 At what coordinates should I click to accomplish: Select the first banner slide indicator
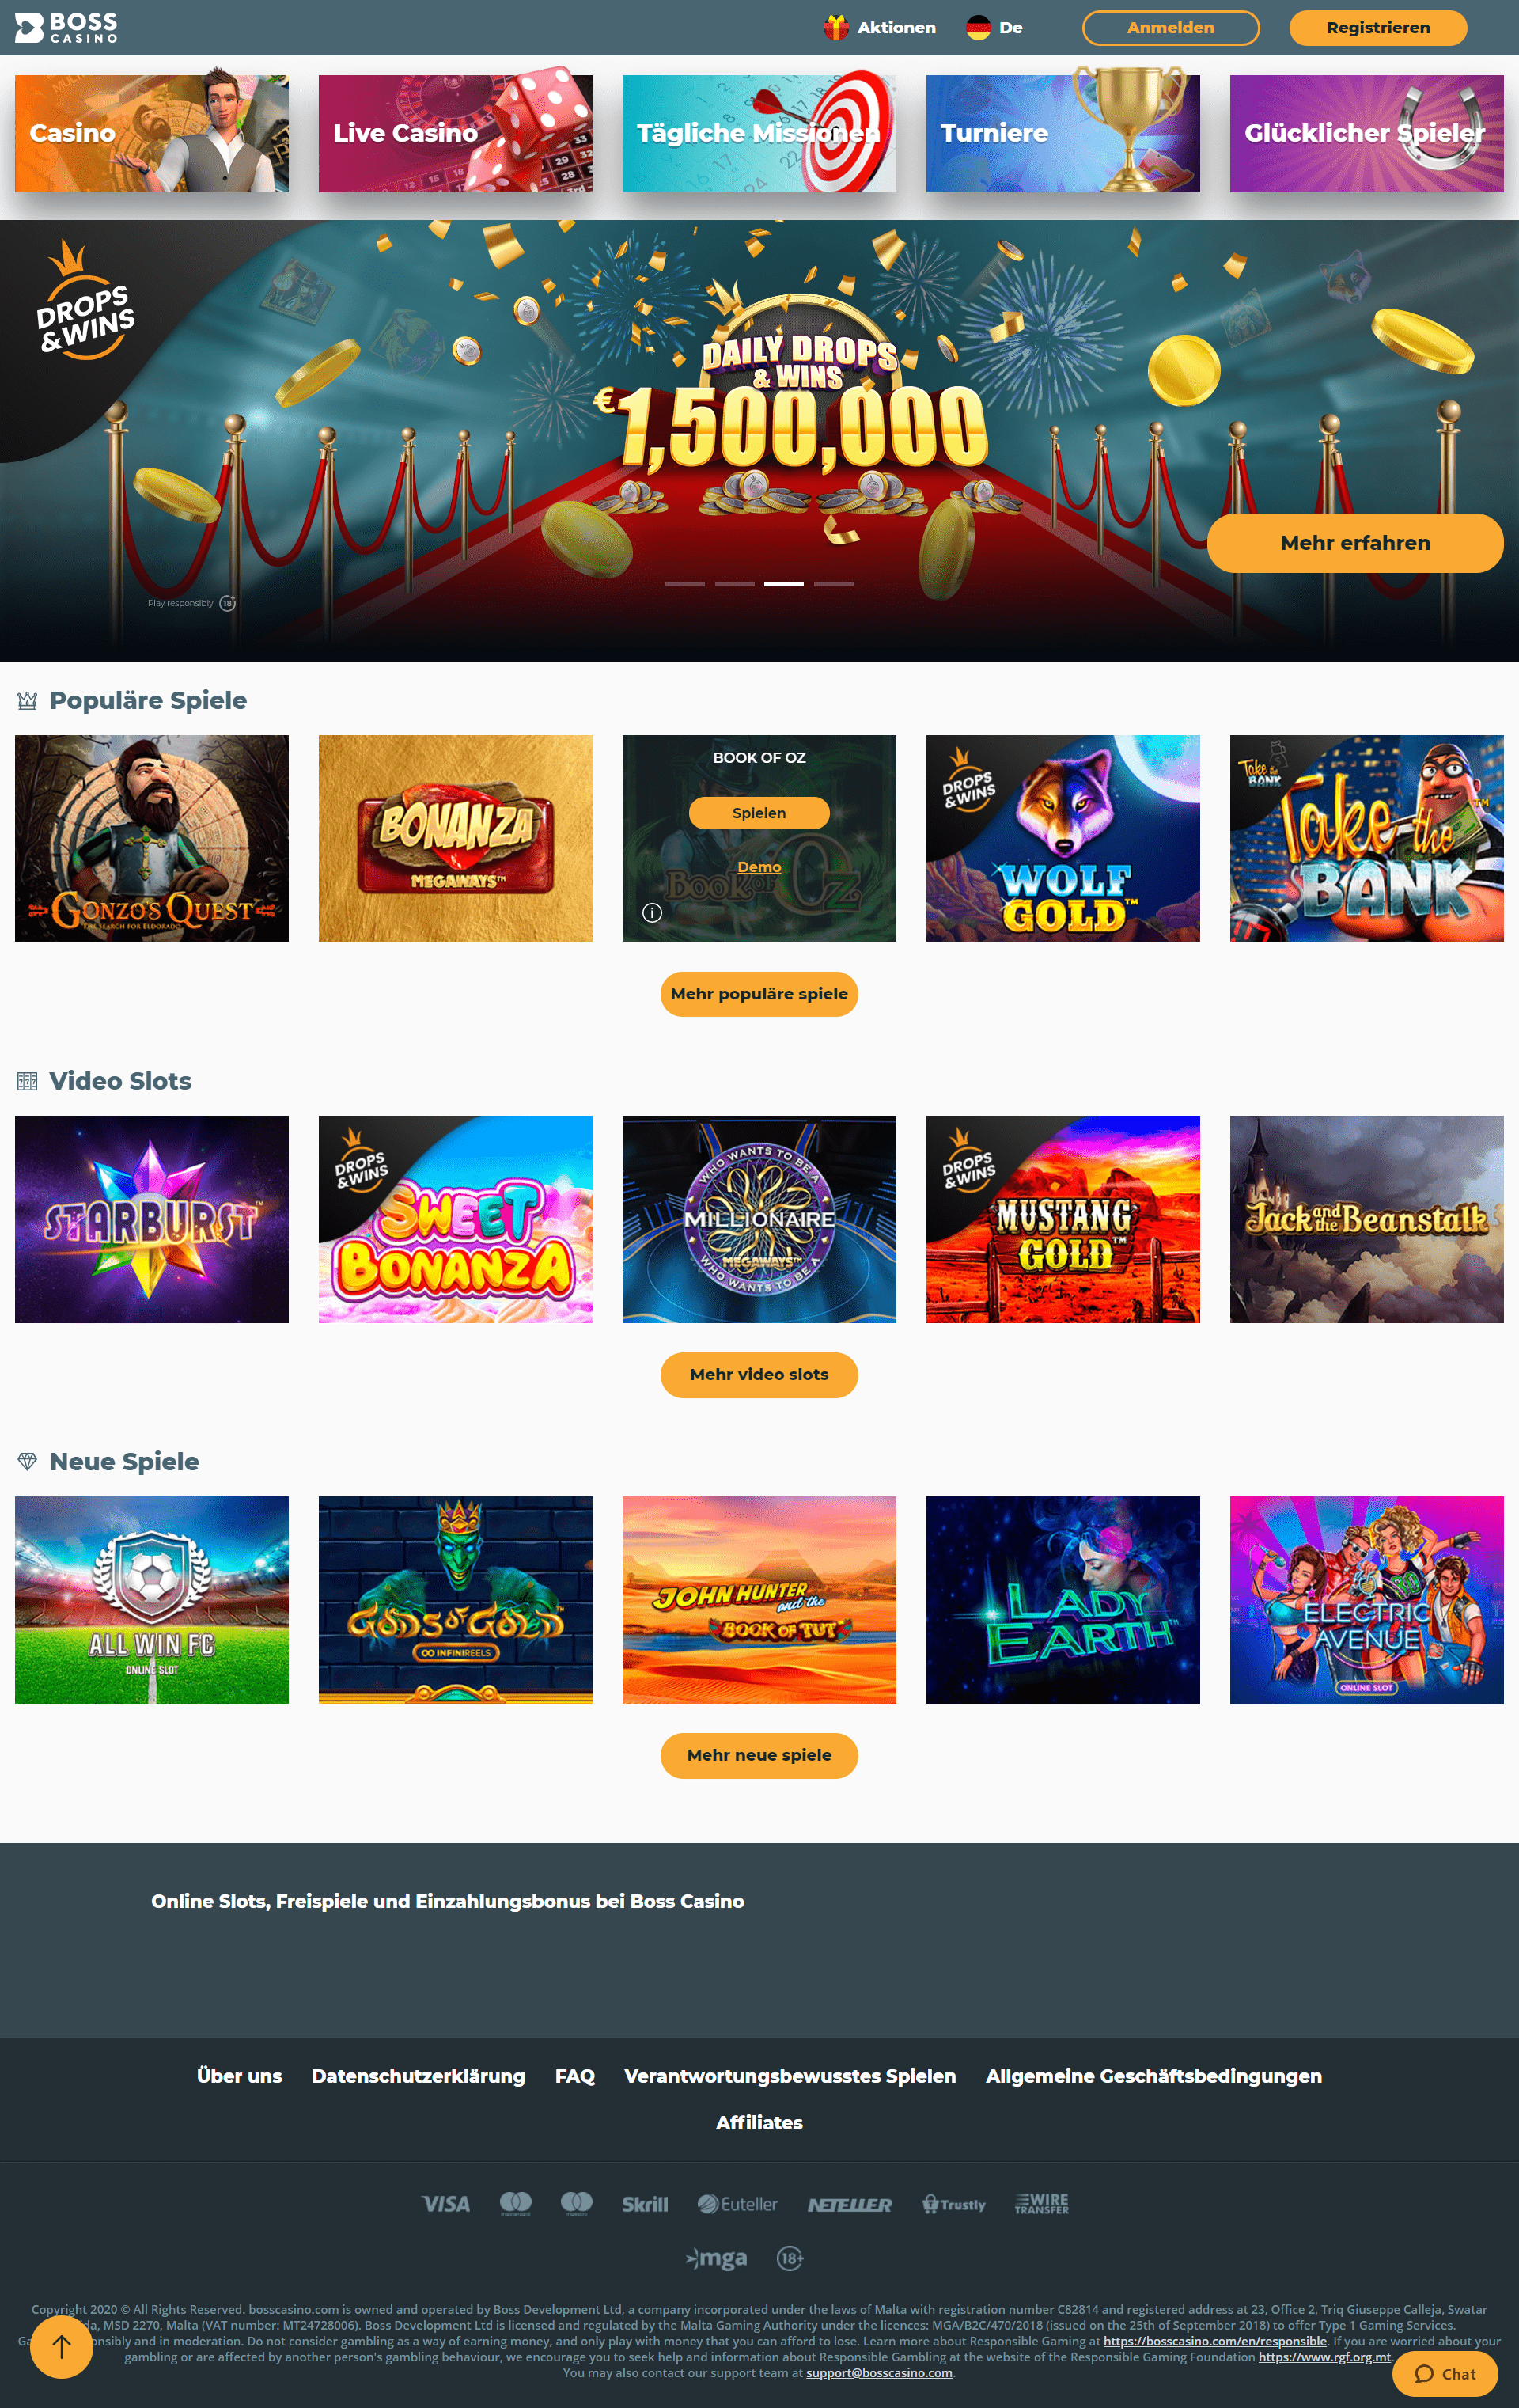coord(685,584)
